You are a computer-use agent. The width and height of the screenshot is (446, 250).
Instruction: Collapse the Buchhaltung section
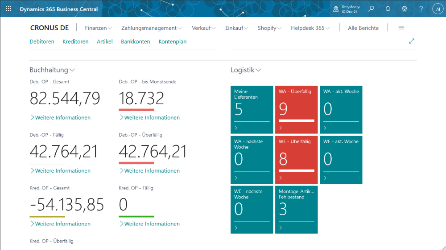click(52, 70)
